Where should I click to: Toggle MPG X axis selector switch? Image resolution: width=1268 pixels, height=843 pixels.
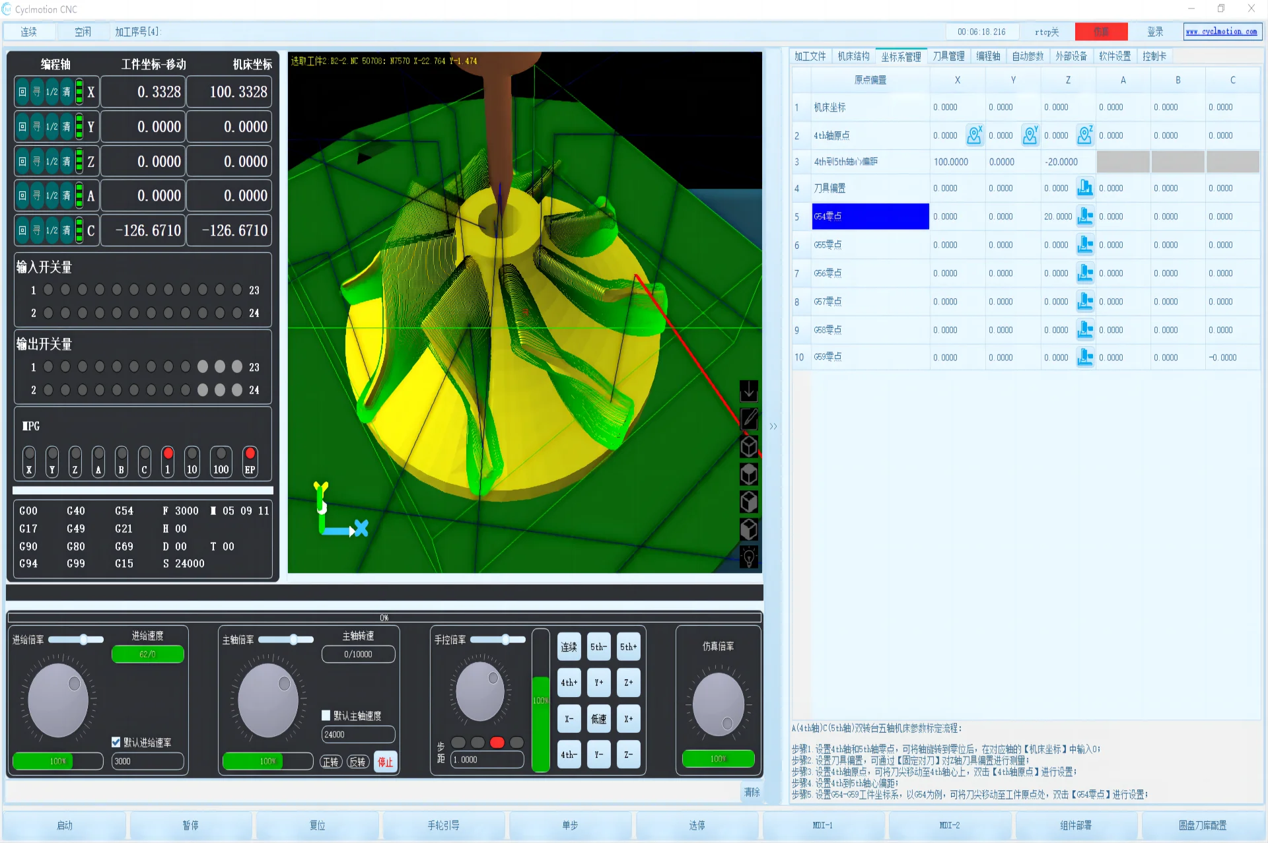pyautogui.click(x=29, y=461)
